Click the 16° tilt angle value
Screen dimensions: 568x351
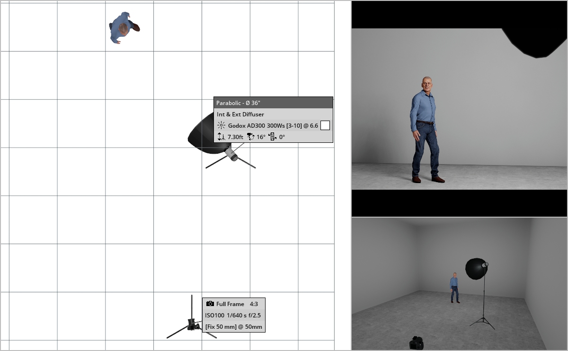point(261,137)
